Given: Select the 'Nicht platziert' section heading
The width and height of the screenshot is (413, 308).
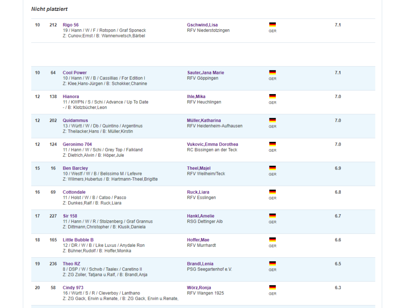Looking at the screenshot, I should coord(49,9).
